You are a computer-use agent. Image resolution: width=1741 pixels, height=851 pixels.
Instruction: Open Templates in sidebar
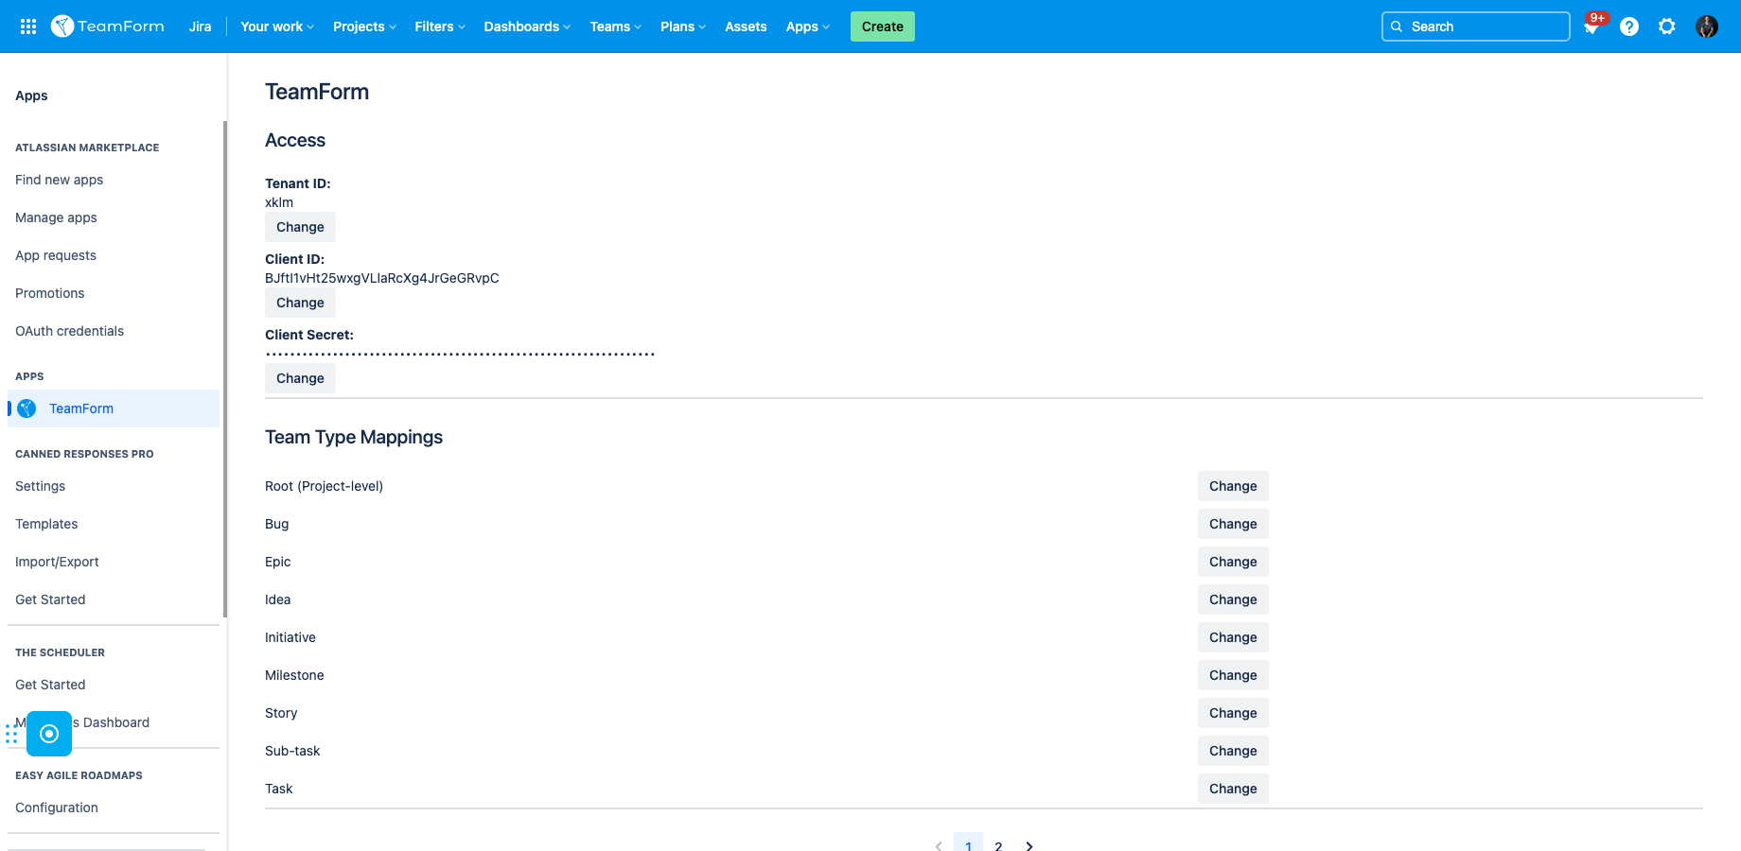click(x=46, y=524)
